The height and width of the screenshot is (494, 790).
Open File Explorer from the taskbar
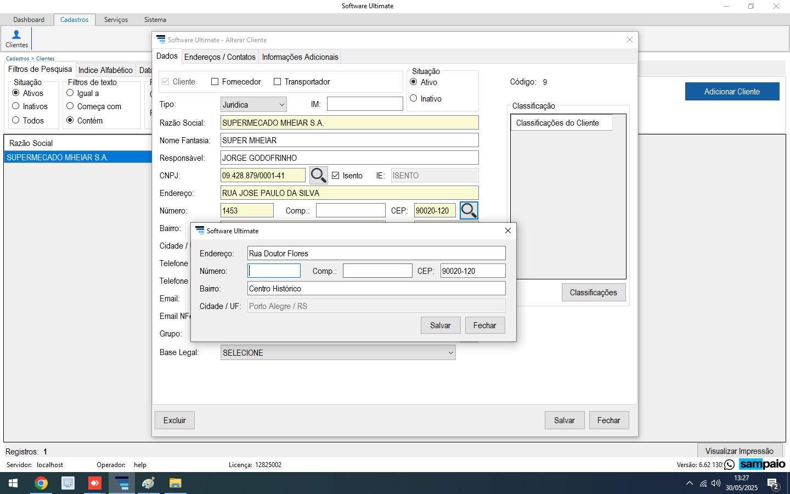pos(175,483)
